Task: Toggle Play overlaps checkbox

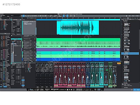Action: point(21,28)
